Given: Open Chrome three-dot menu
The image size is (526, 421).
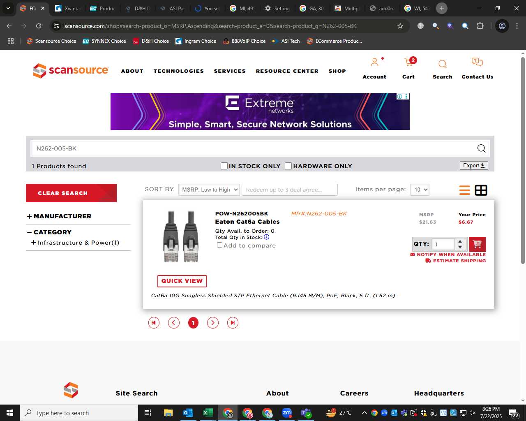Looking at the screenshot, I should coord(517,26).
